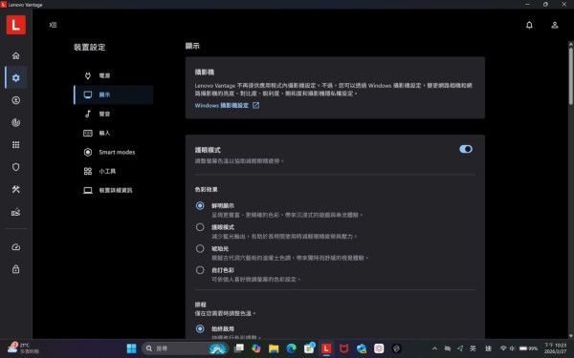This screenshot has width=574, height=358.
Task: Select the 始終啟用 schedule radio button
Action: pos(200,328)
